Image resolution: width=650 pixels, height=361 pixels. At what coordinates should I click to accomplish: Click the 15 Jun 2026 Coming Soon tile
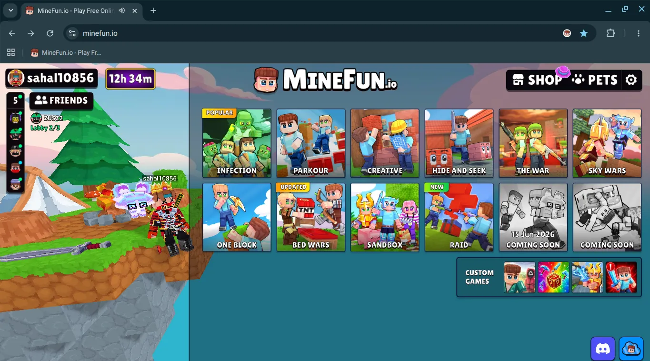533,217
